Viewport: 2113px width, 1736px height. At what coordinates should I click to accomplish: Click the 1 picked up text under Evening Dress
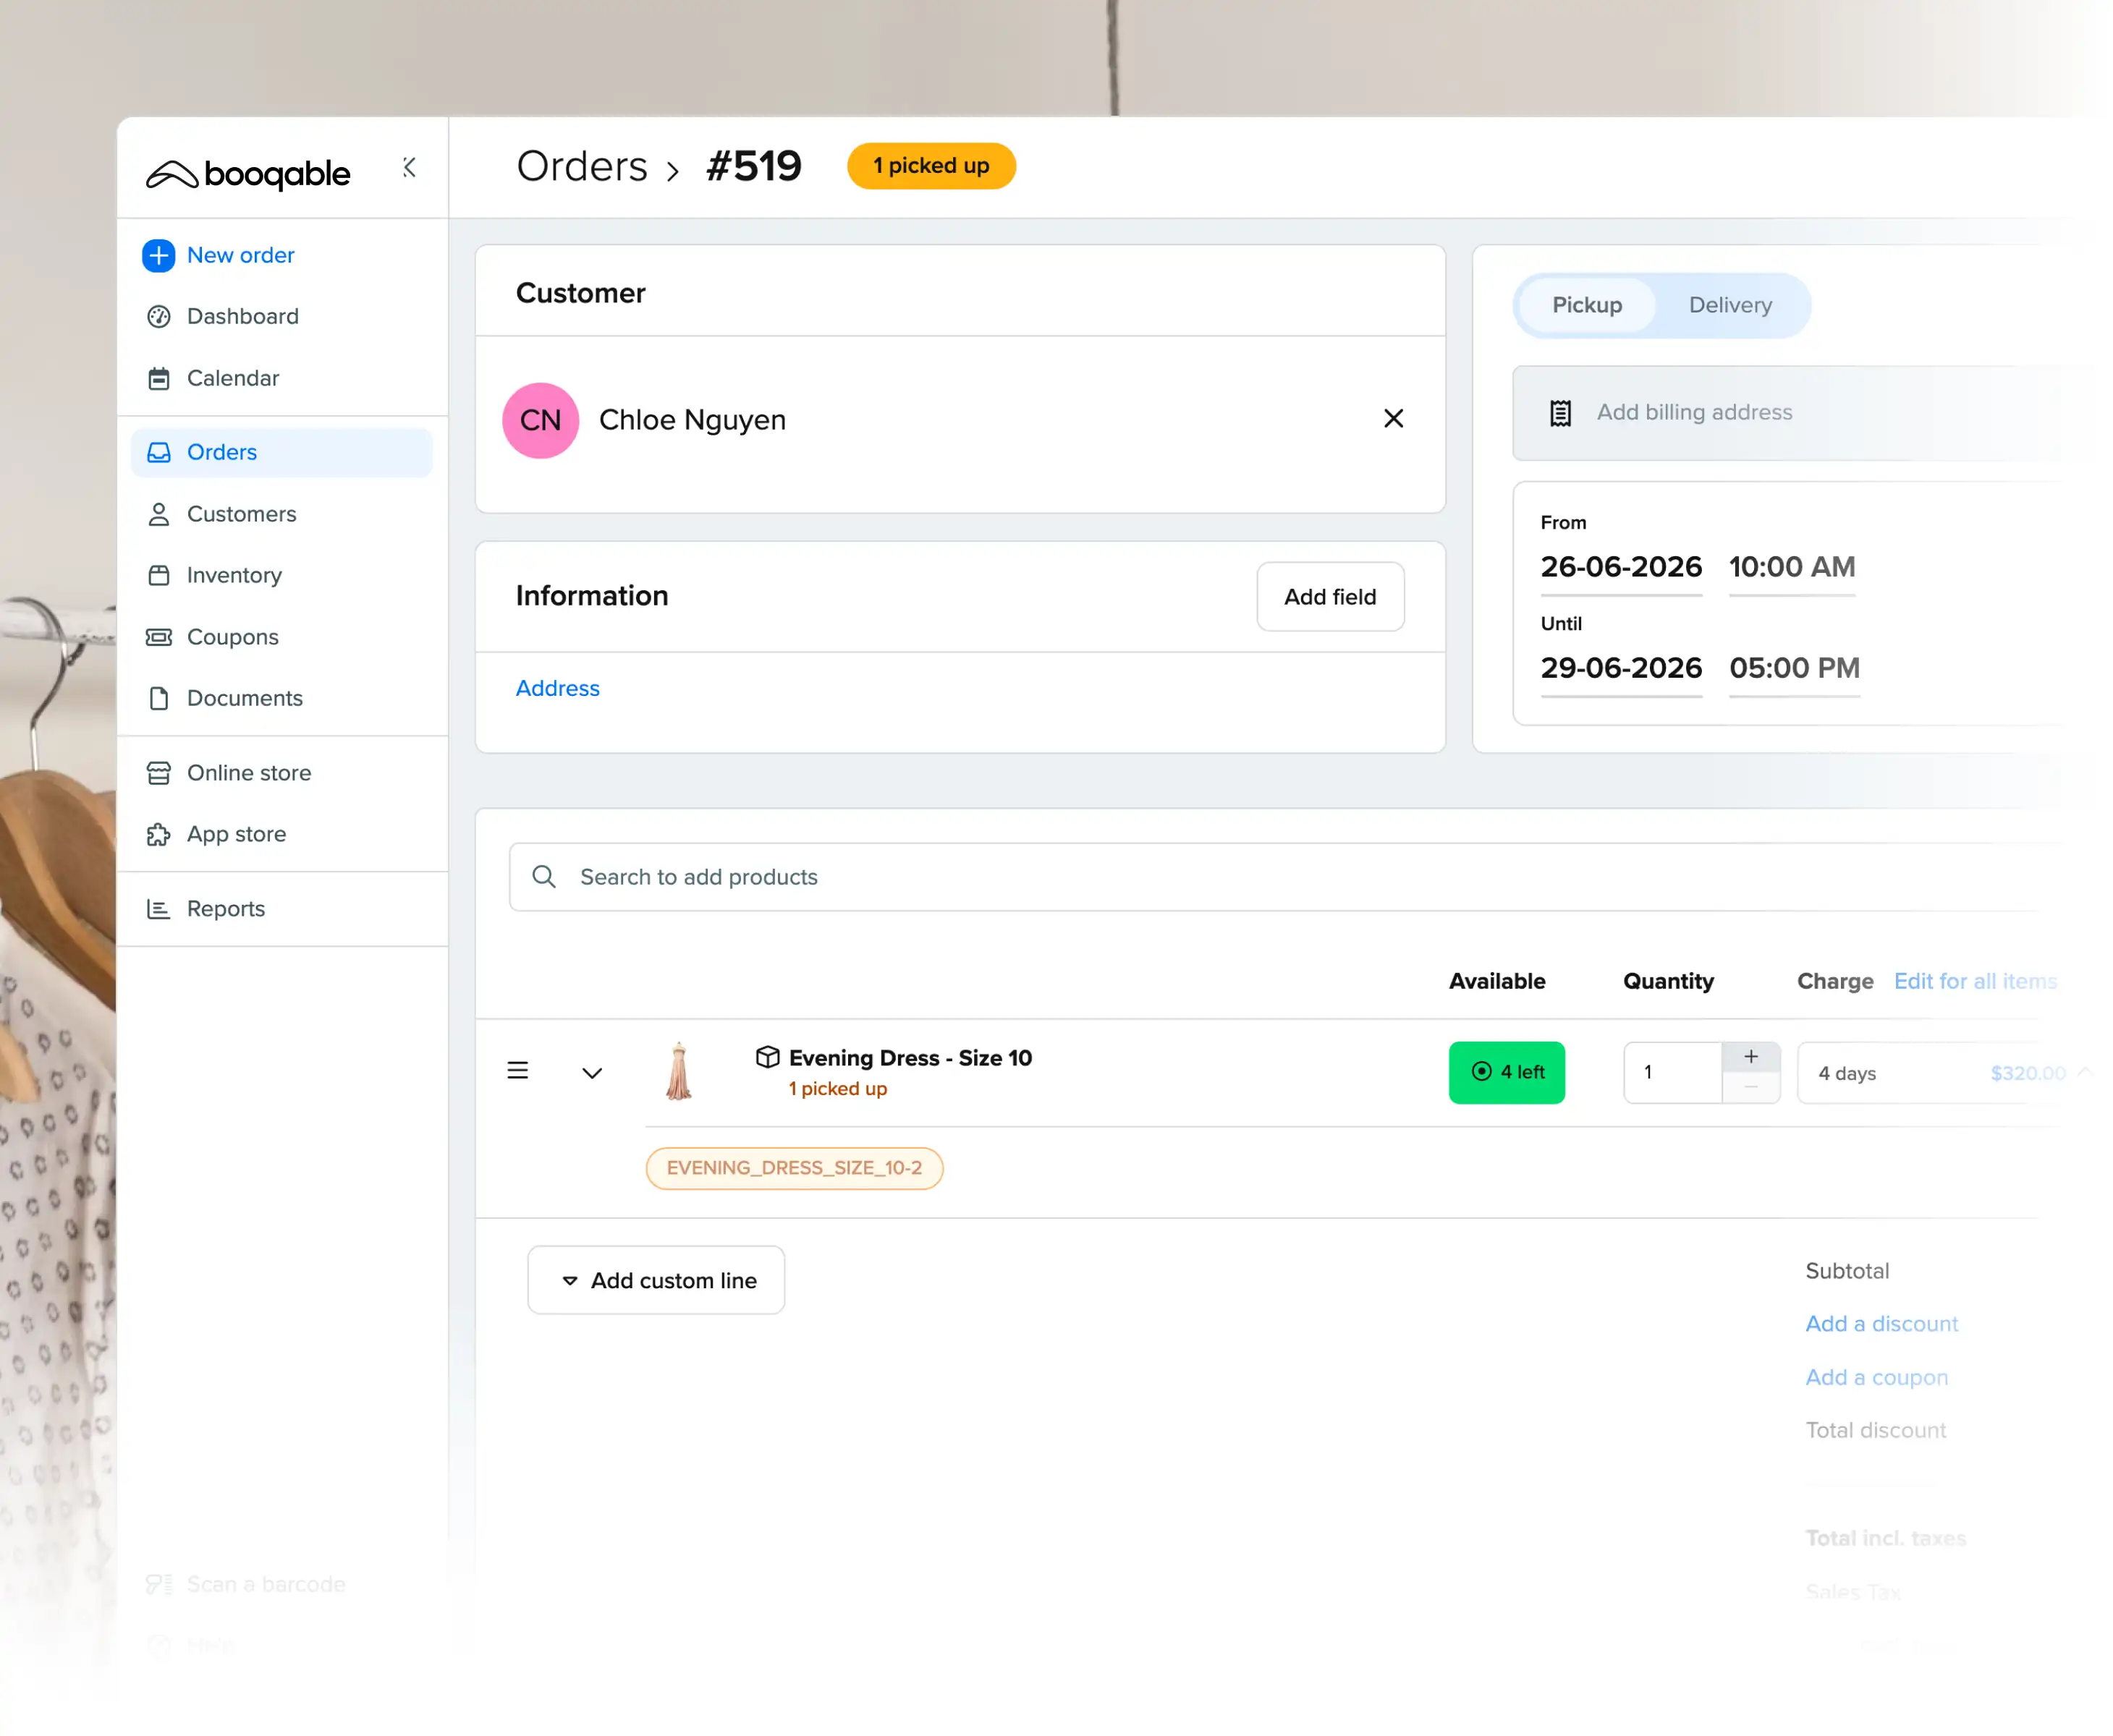click(x=837, y=1089)
